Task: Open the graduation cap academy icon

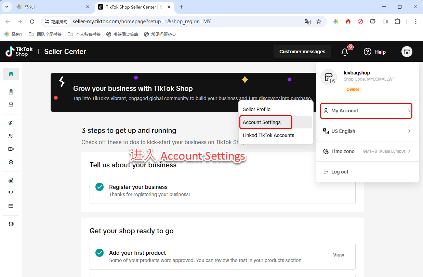Action: tap(11, 224)
